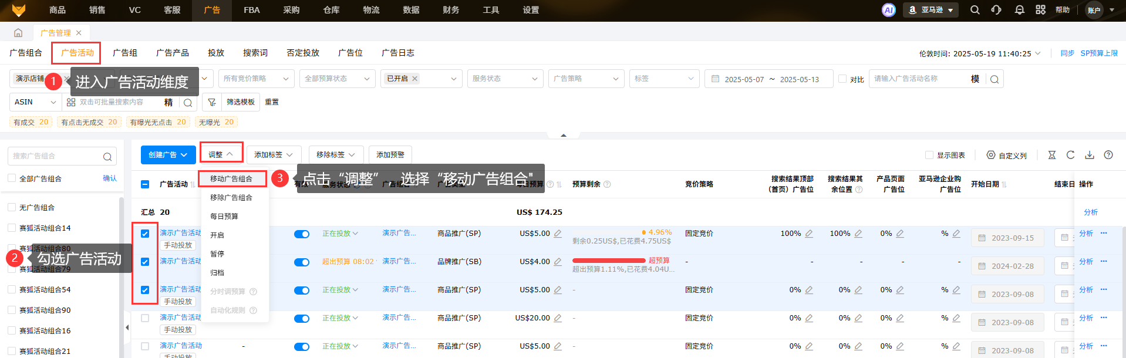This screenshot has height=358, width=1126.
Task: Check 赛狐活动组合14 in the sidebar
Action: point(12,228)
